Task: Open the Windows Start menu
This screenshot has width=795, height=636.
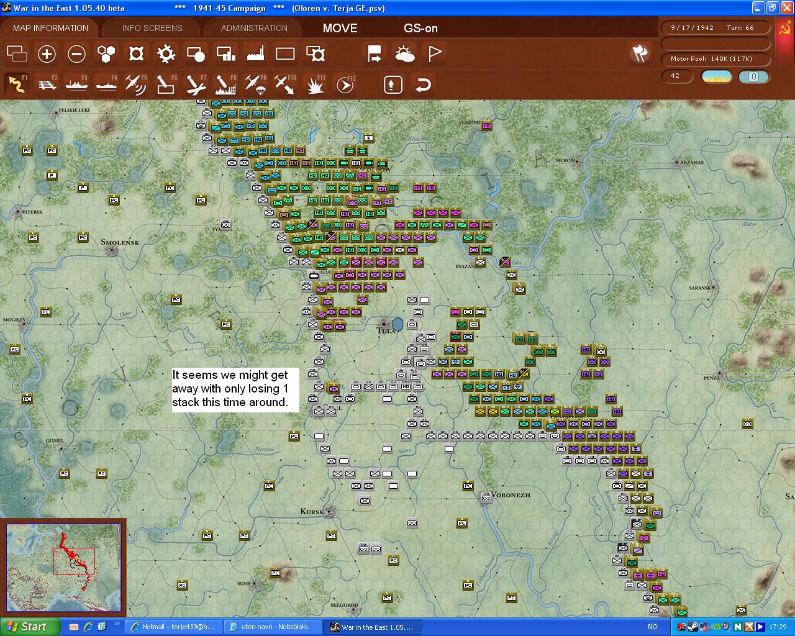Action: 29,627
